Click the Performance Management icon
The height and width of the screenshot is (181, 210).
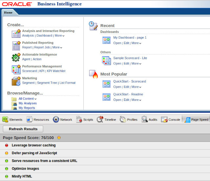[16, 69]
